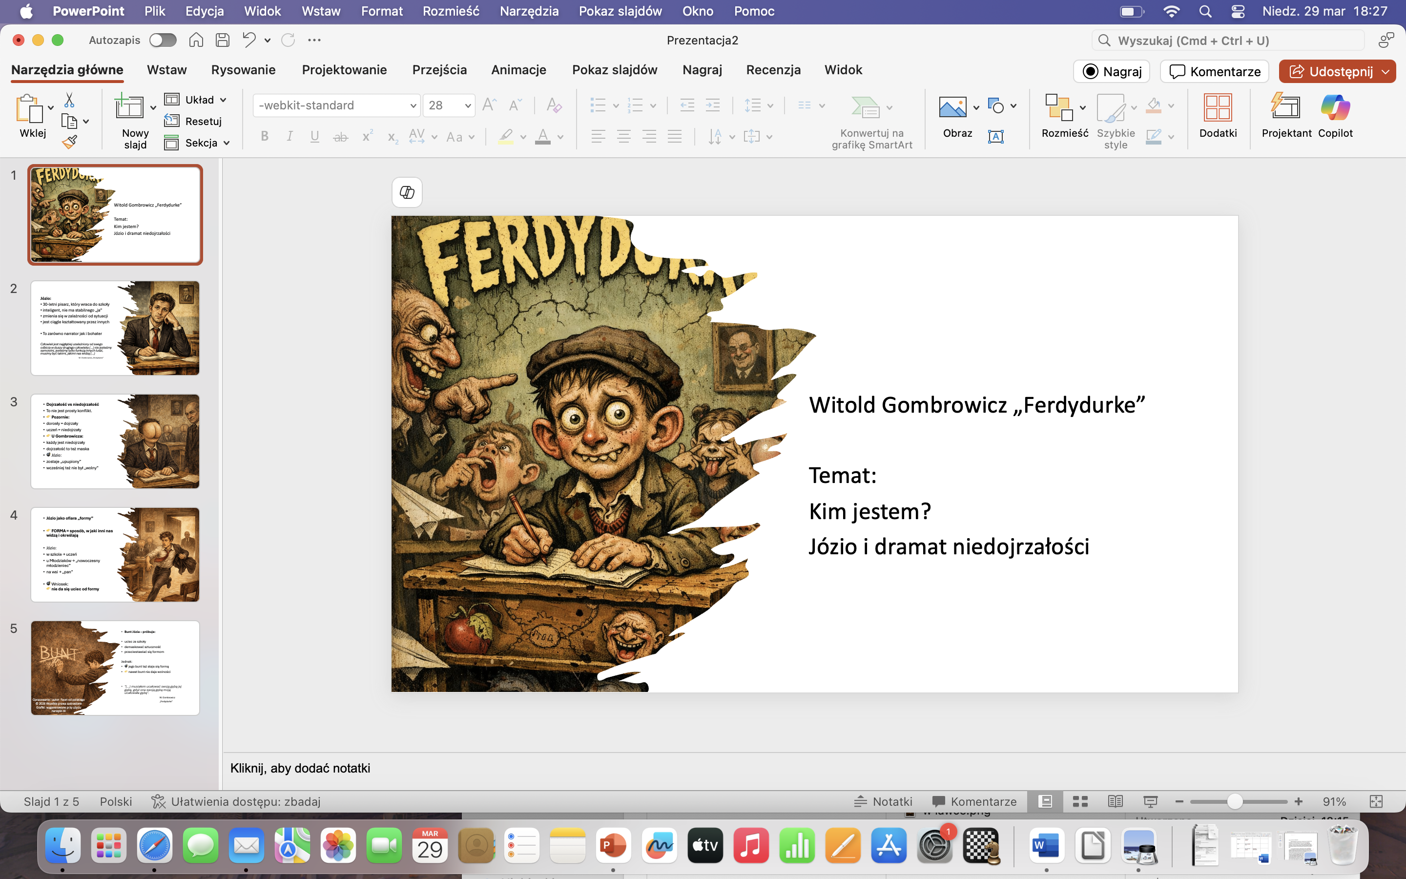Viewport: 1406px width, 879px height.
Task: Click the Save icon in title bar
Action: (x=223, y=40)
